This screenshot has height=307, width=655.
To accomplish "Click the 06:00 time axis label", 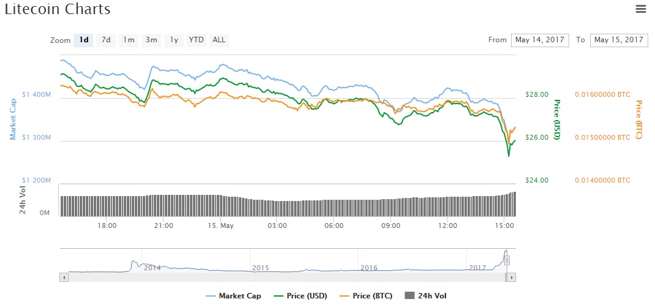I will pyautogui.click(x=334, y=226).
